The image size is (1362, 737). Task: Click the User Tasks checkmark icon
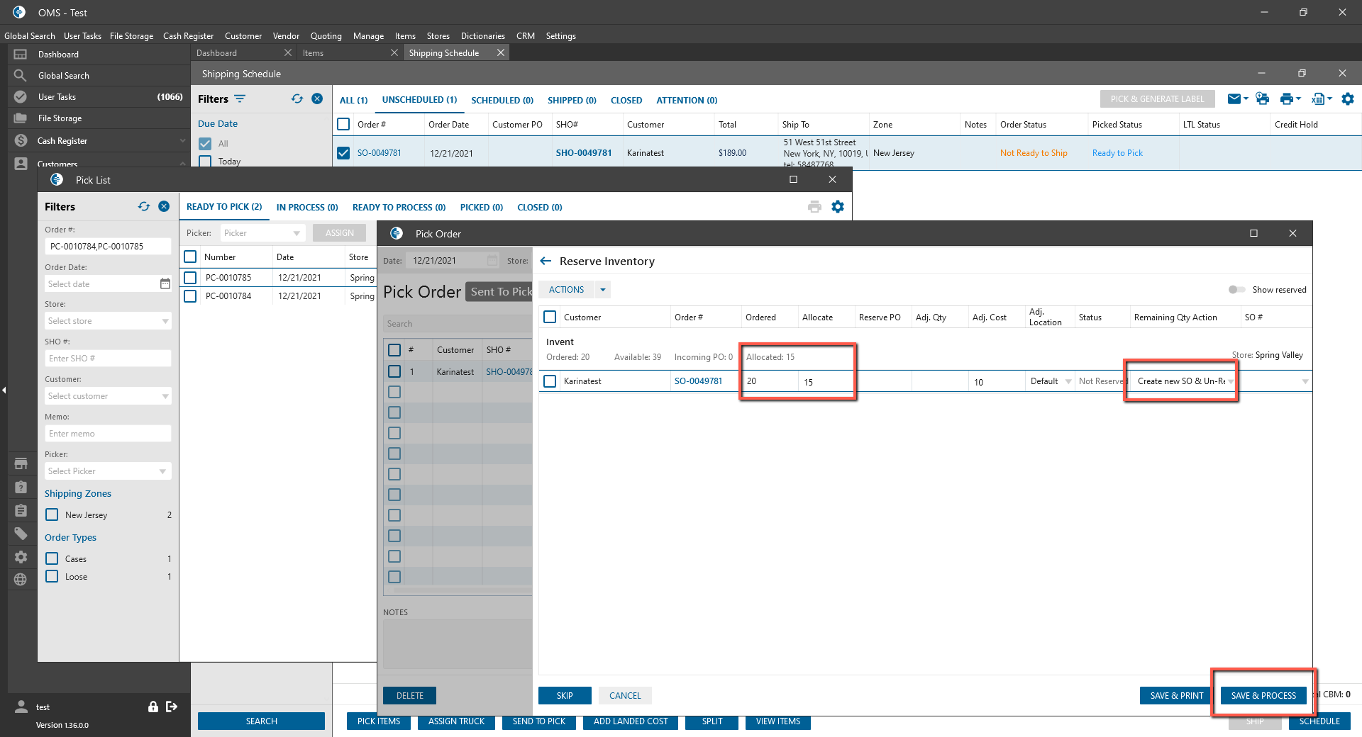[x=21, y=96]
